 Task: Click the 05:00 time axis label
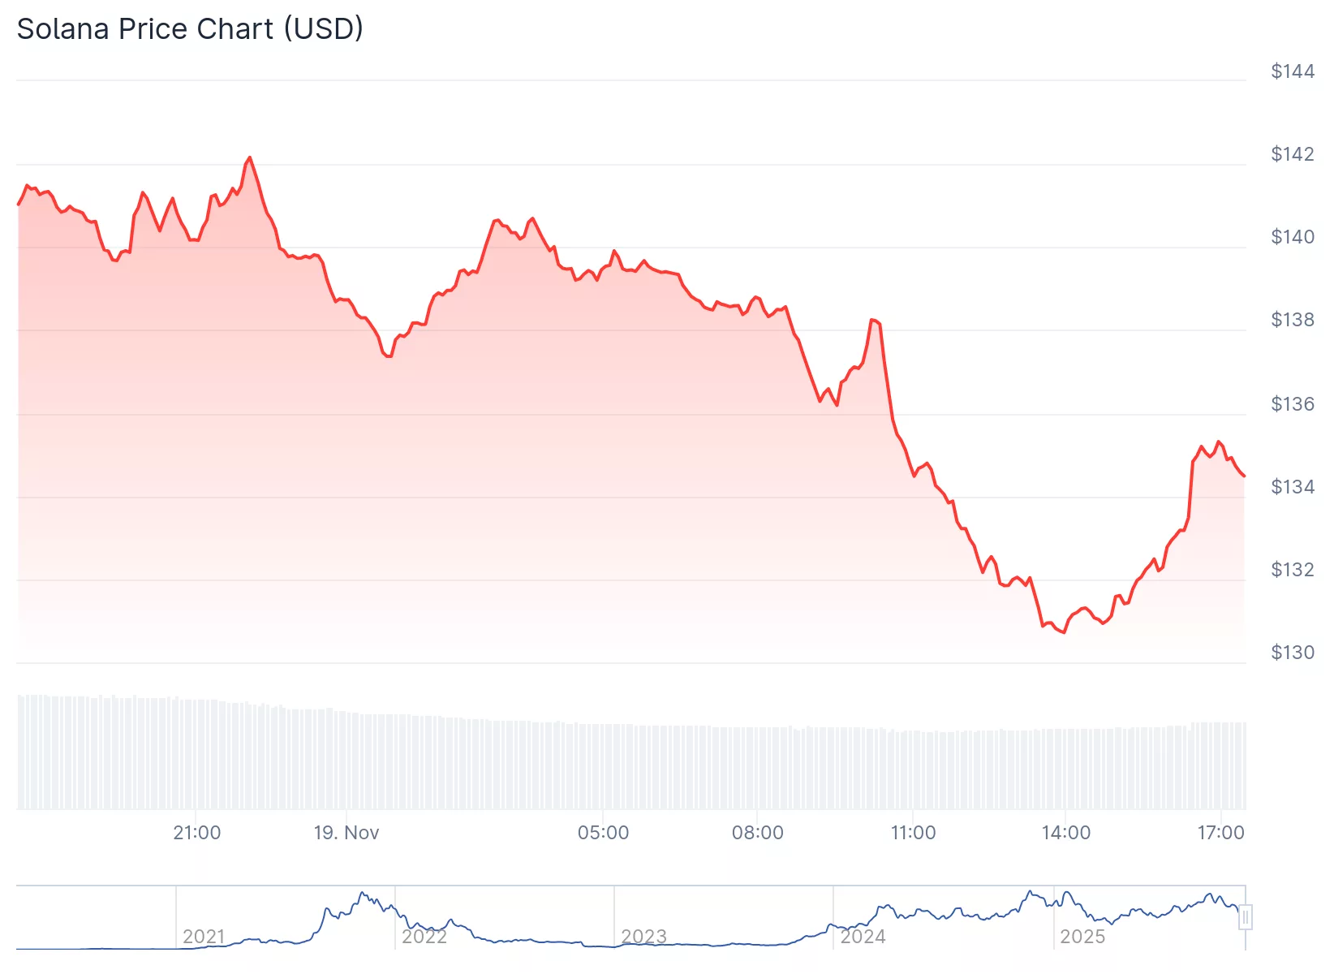[x=603, y=833]
